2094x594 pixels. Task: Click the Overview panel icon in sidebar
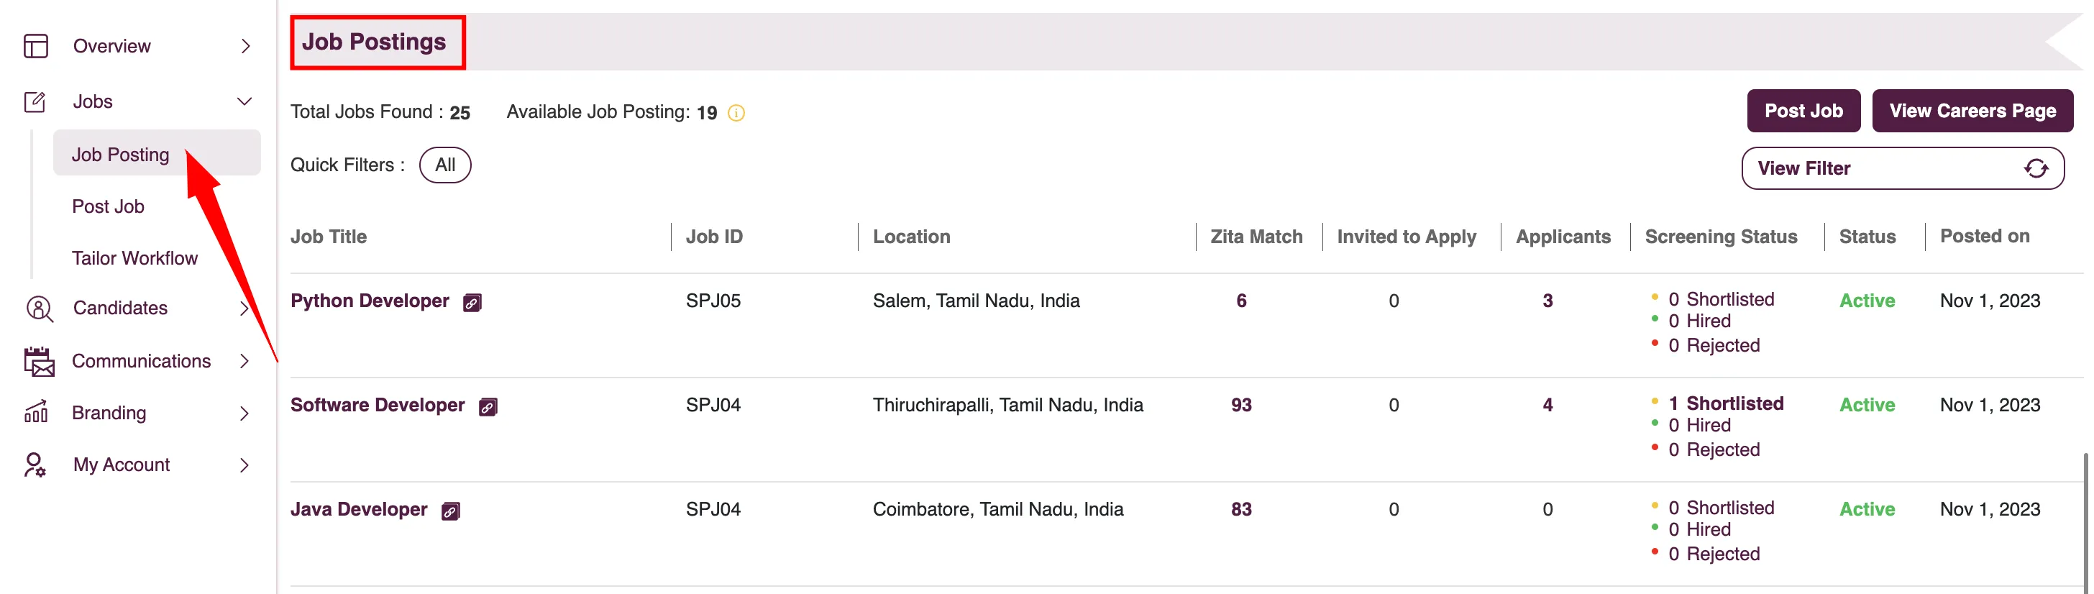(36, 46)
